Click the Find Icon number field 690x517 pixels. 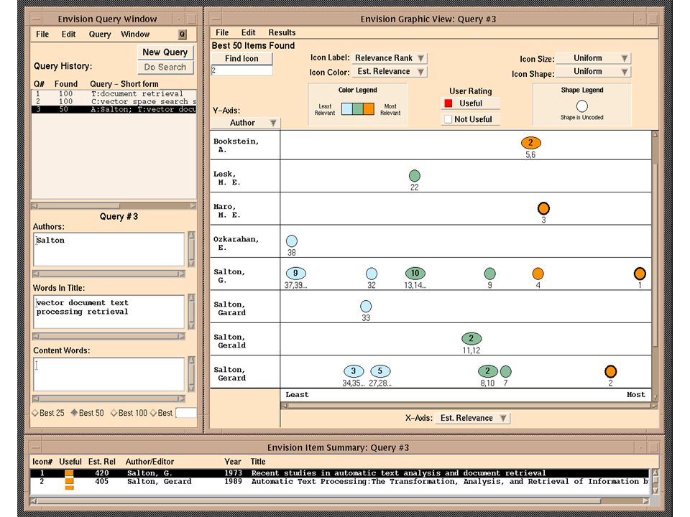[241, 70]
